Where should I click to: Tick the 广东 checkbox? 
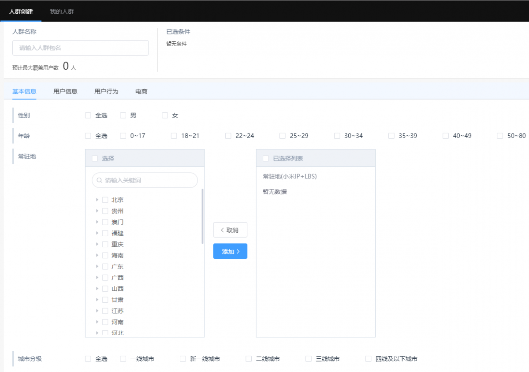(105, 267)
